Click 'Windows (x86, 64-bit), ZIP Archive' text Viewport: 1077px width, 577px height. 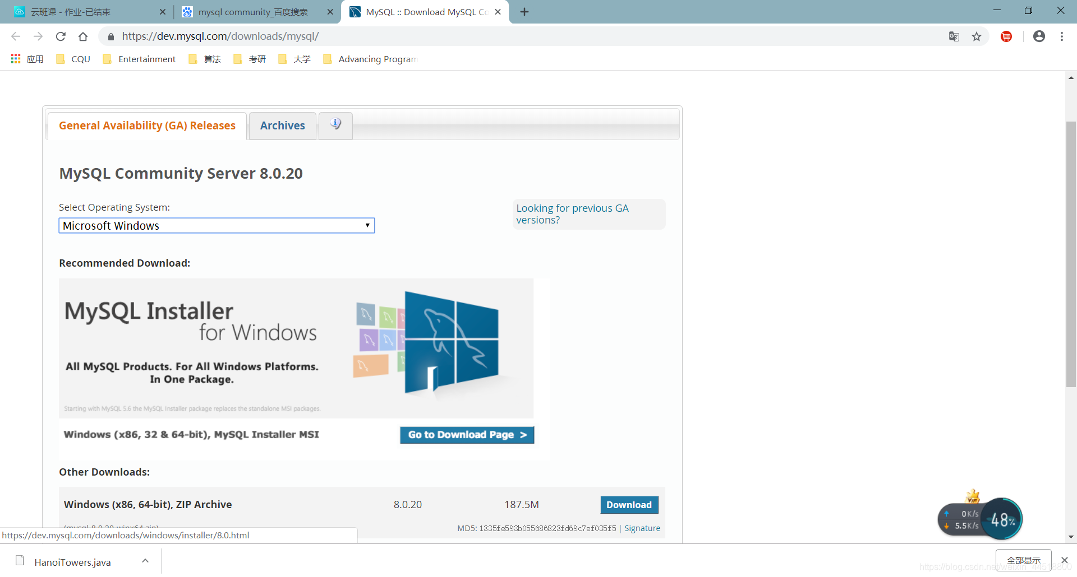click(x=148, y=504)
